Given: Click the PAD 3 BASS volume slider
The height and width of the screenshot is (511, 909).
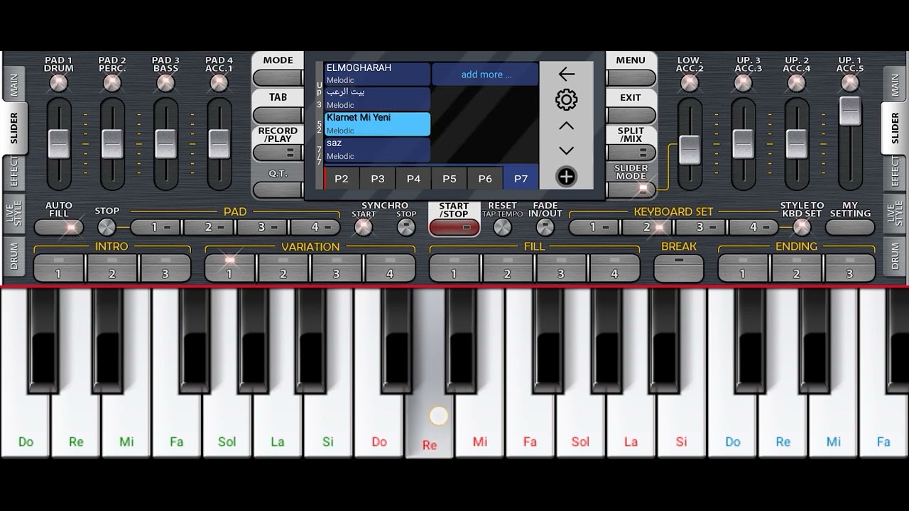Looking at the screenshot, I should 165,144.
